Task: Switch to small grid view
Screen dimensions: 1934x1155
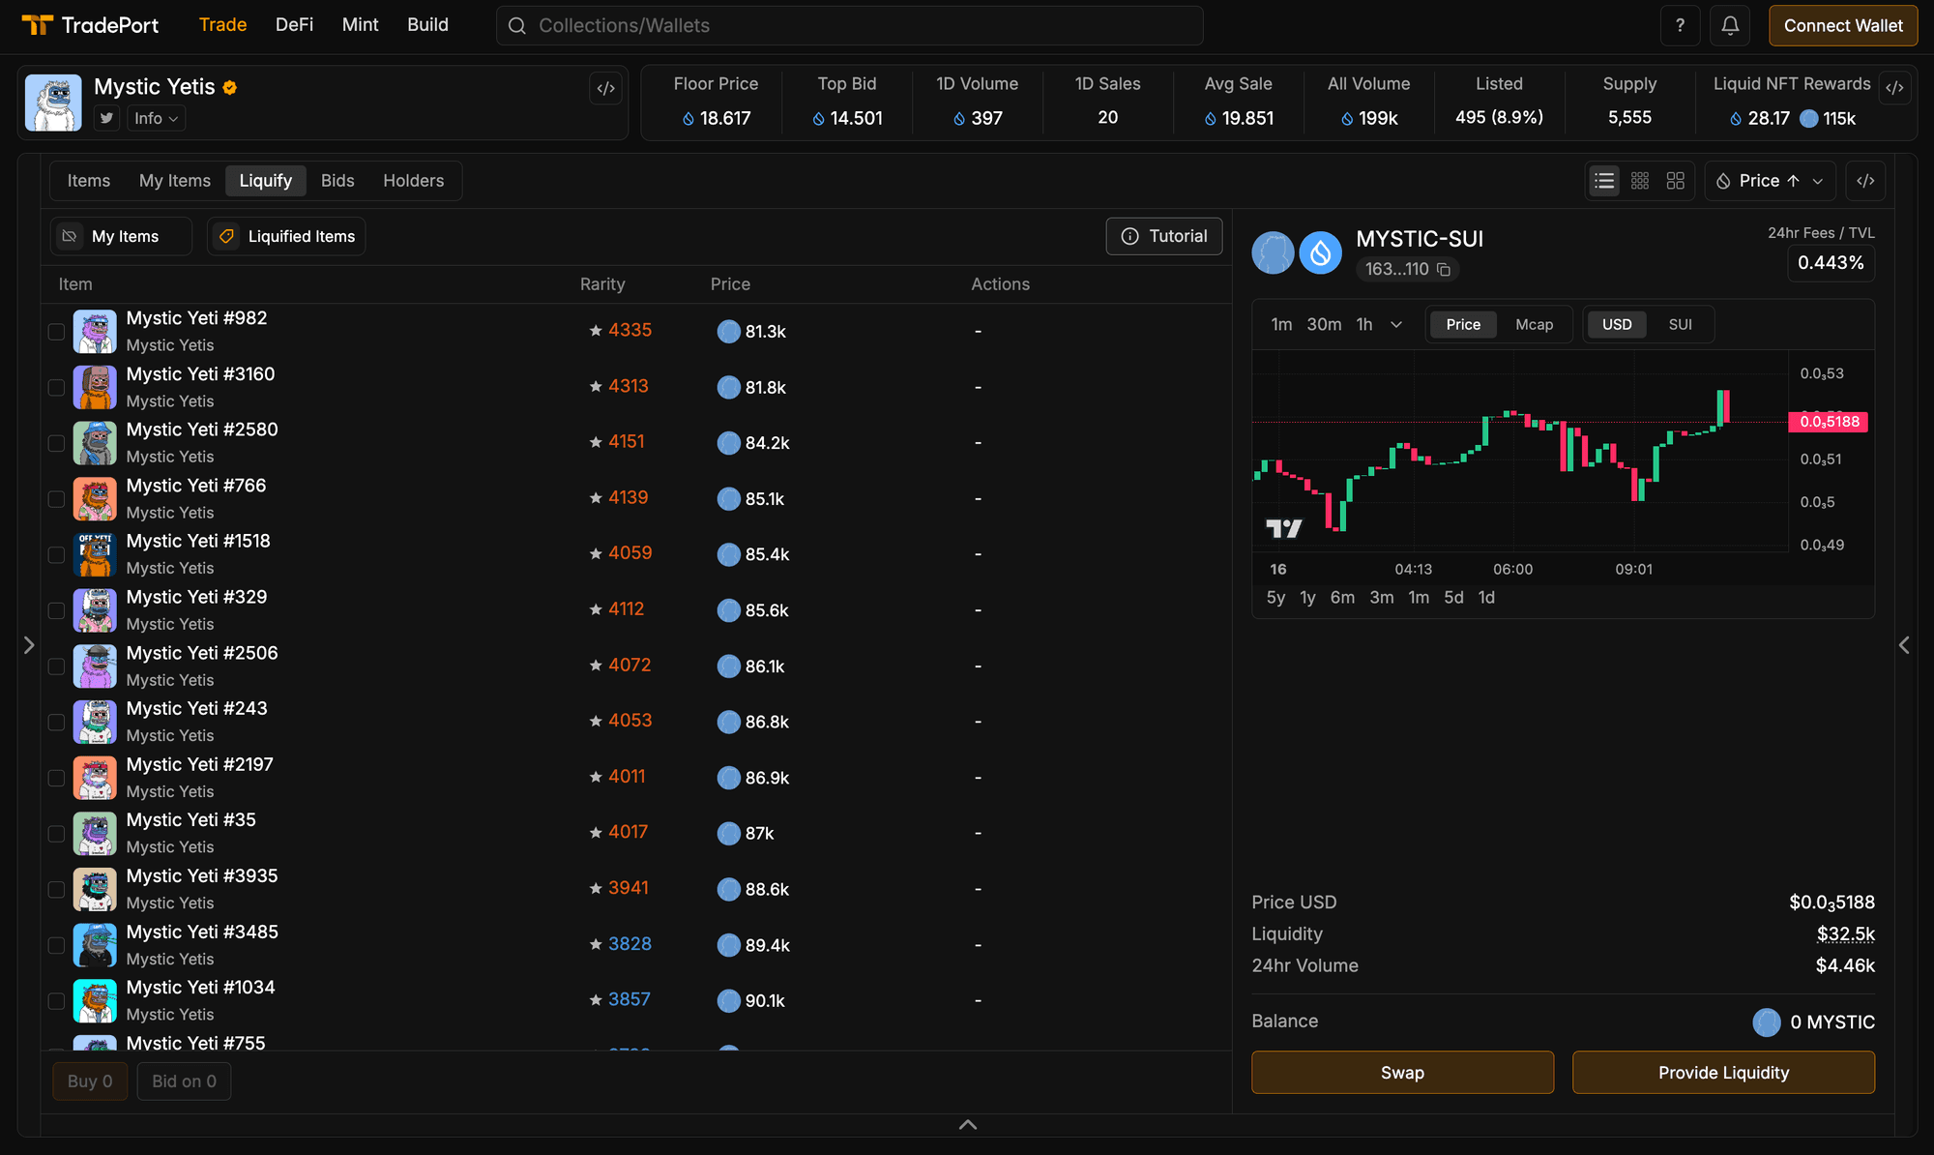Action: (1639, 180)
